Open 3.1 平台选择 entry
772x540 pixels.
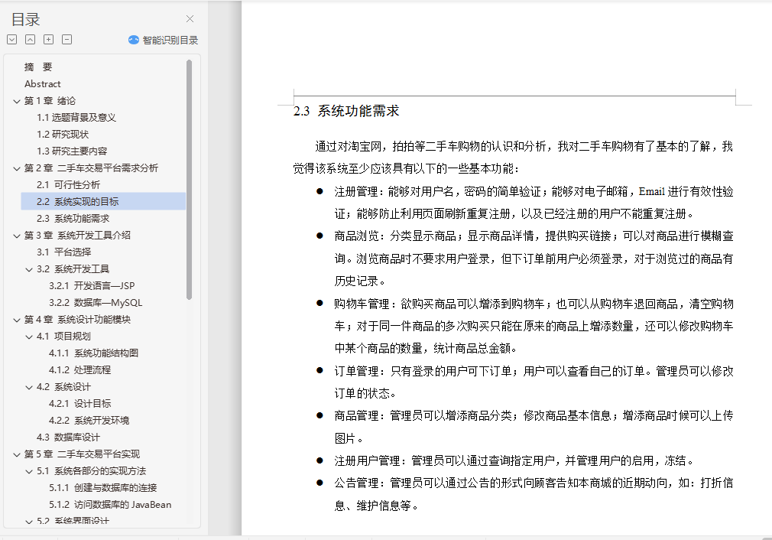tap(64, 252)
